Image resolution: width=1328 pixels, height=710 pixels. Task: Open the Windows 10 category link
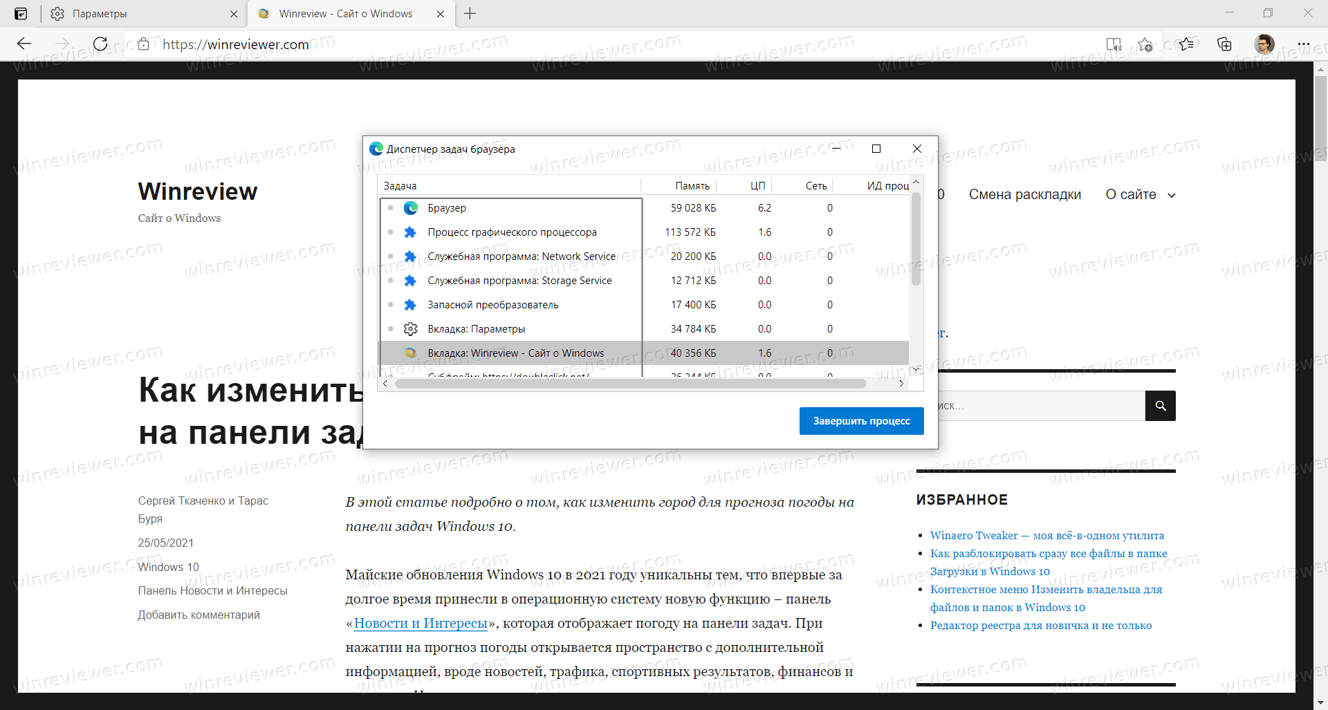[168, 567]
